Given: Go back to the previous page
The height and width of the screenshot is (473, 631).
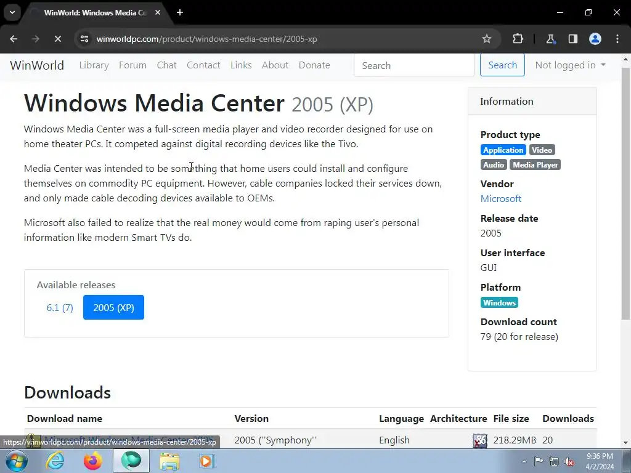Looking at the screenshot, I should (14, 39).
